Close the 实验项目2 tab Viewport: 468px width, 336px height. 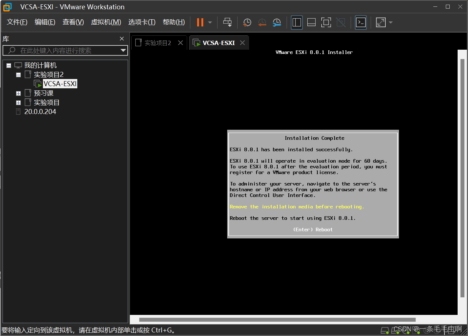[180, 43]
